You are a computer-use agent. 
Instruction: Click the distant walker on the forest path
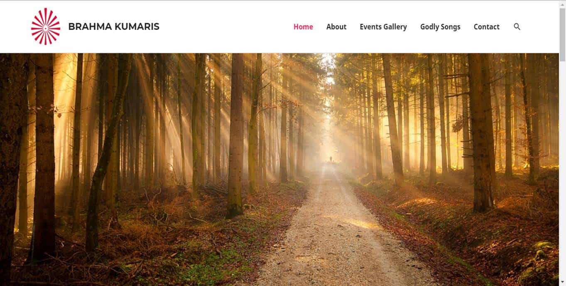point(331,159)
